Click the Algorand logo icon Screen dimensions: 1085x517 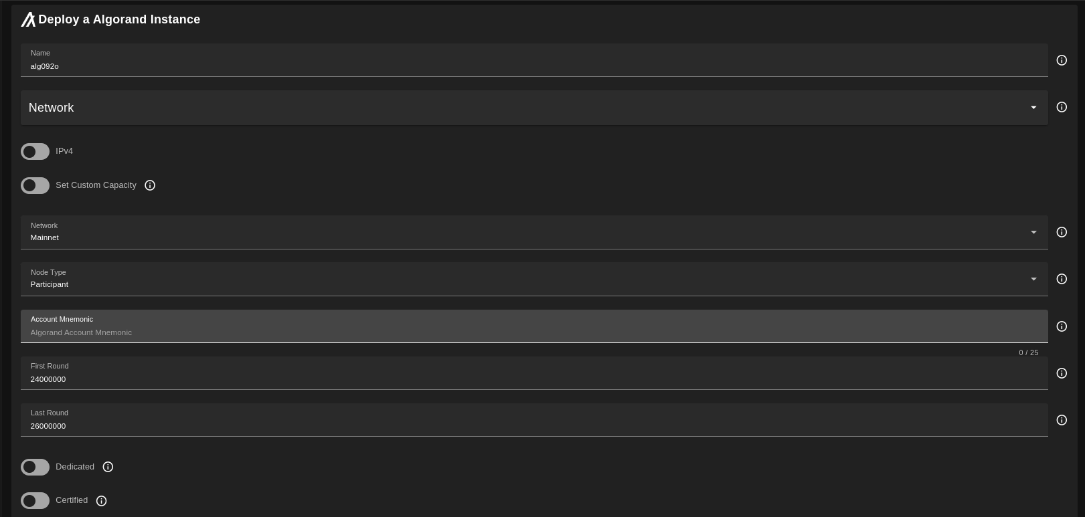27,20
